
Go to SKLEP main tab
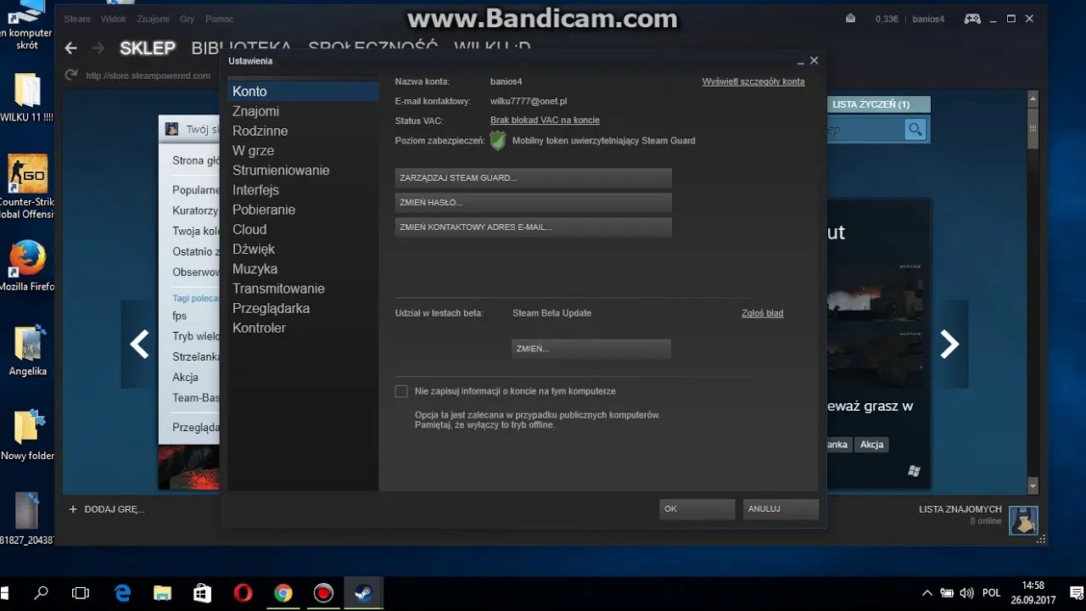point(148,48)
